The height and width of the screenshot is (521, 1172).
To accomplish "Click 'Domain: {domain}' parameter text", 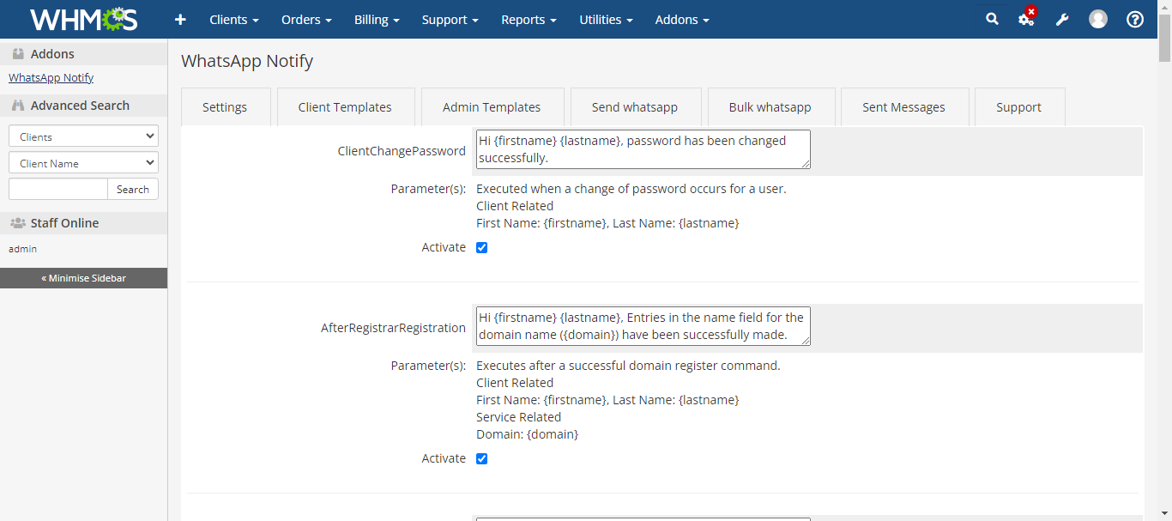I will (x=528, y=434).
